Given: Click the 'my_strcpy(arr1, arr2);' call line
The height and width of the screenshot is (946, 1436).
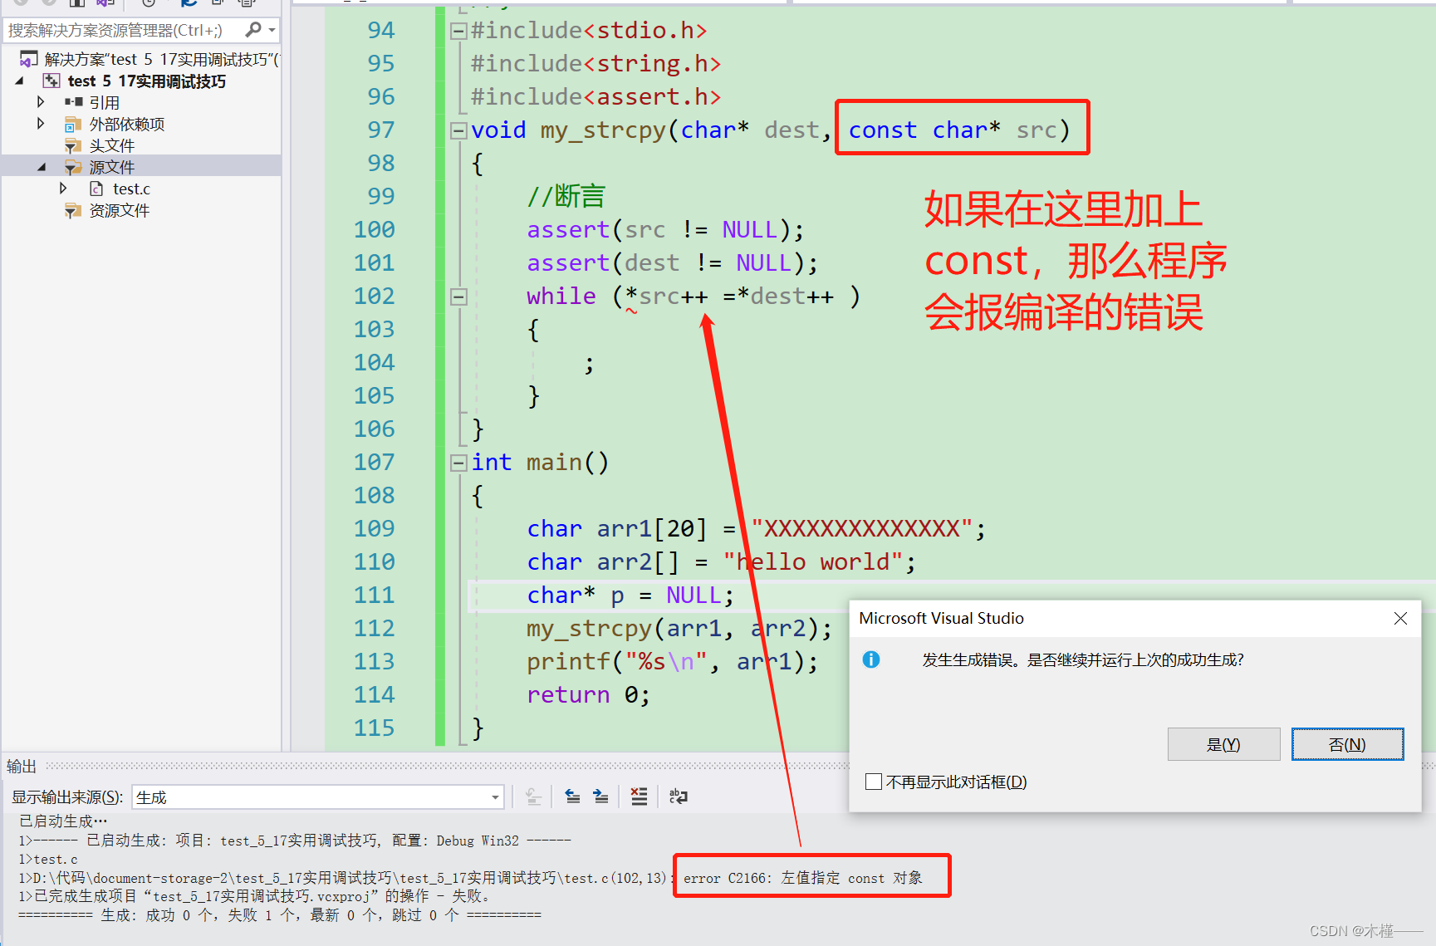Looking at the screenshot, I should click(679, 629).
